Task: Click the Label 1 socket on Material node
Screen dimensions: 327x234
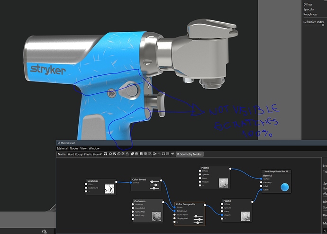Action: coord(261,189)
